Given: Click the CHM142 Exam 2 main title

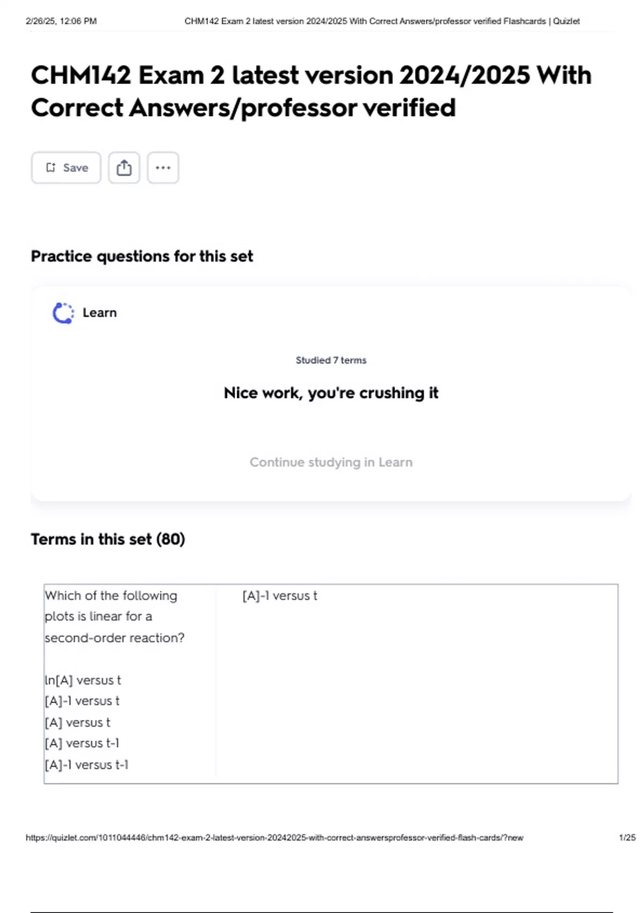Looking at the screenshot, I should click(311, 91).
